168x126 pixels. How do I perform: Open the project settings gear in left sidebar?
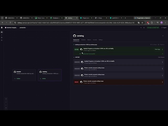click(2, 40)
